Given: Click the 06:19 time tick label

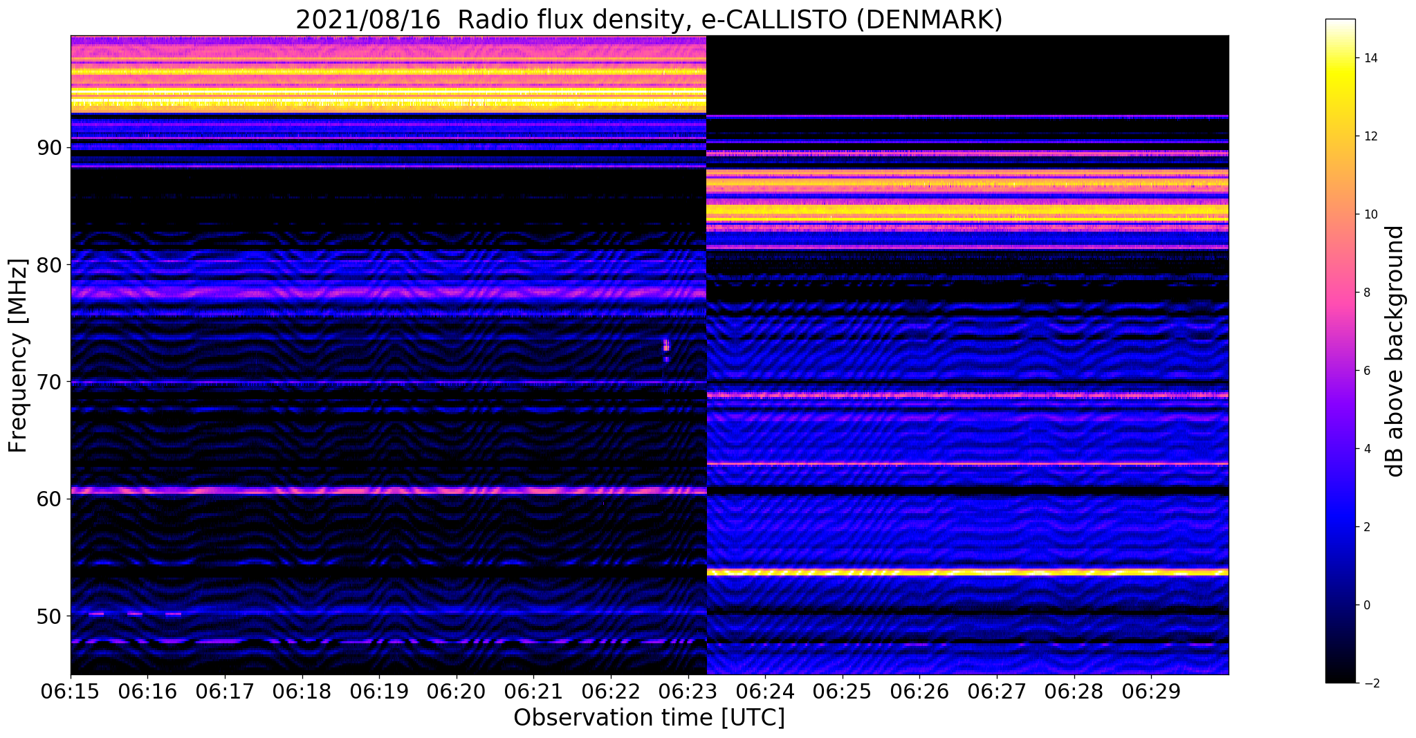Looking at the screenshot, I should (x=379, y=691).
